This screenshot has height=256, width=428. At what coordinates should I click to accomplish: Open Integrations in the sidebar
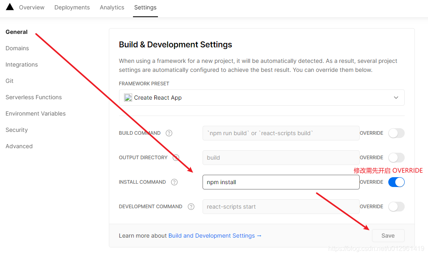22,65
